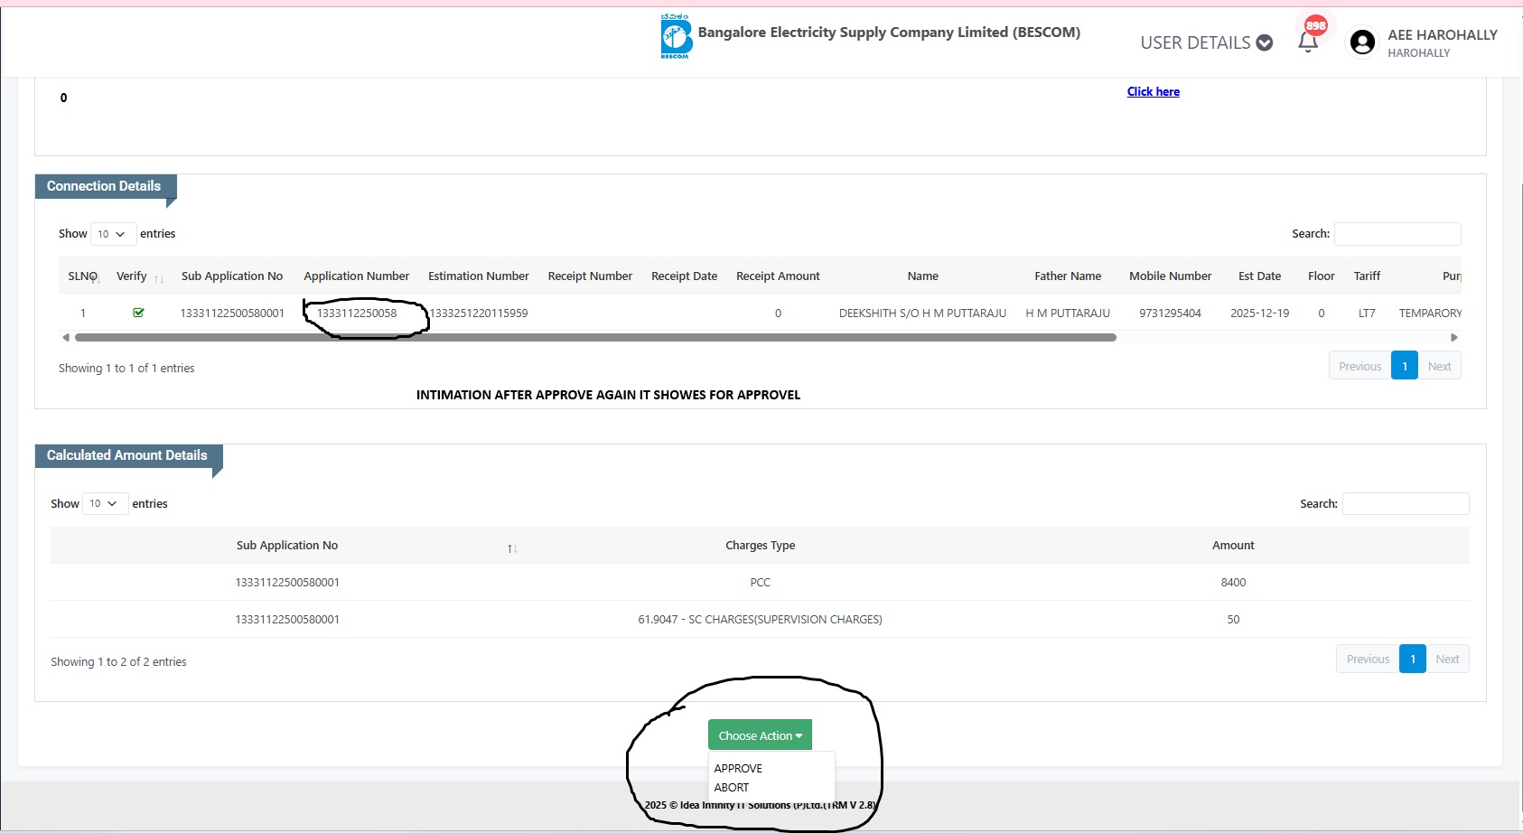The image size is (1523, 833).
Task: Click Previous in Connection Details pagination
Action: pyautogui.click(x=1359, y=366)
